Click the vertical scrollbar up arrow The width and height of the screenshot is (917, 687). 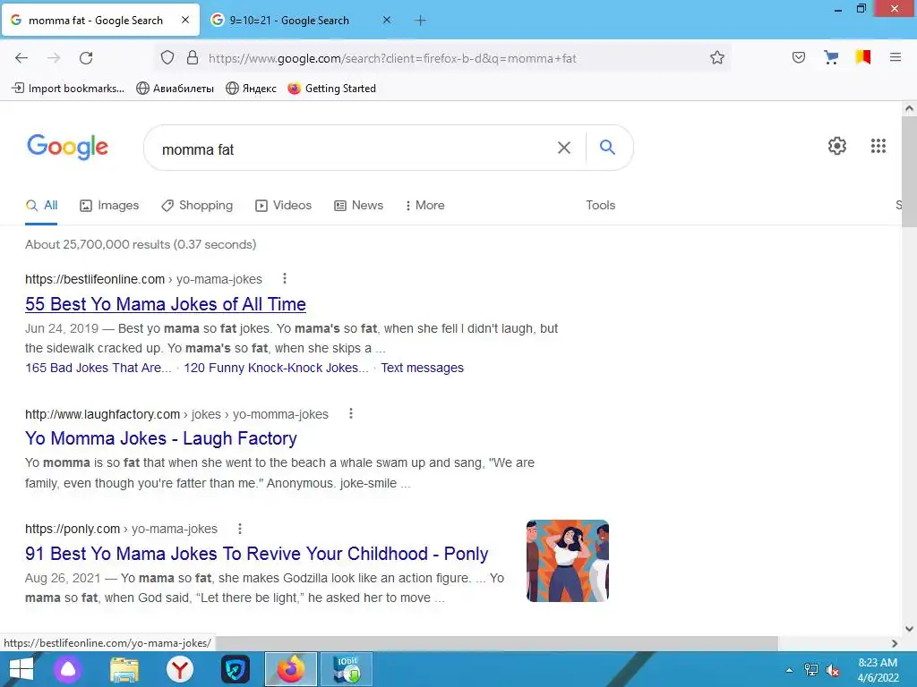click(909, 108)
